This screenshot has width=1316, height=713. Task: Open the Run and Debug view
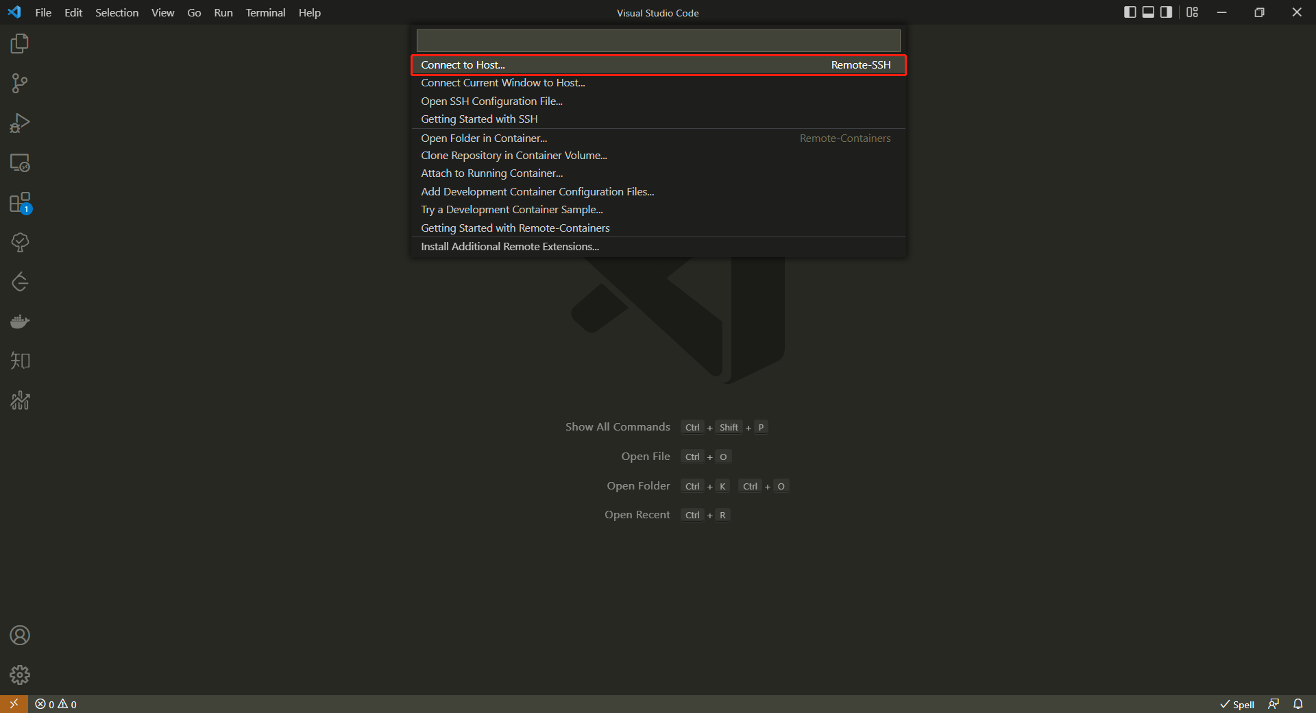(20, 123)
